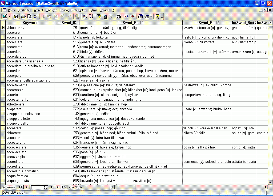Expand the toolbar options arrow

[162, 17]
